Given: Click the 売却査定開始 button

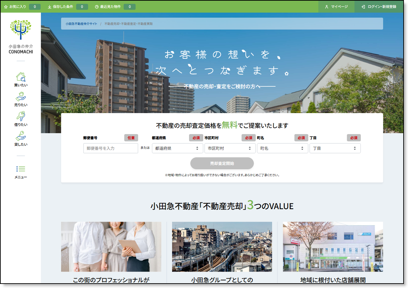Looking at the screenshot, I should click(222, 163).
